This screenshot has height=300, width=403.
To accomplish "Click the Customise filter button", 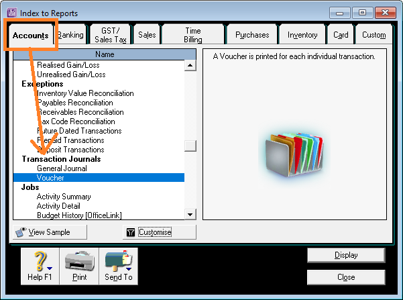I will coord(160,232).
